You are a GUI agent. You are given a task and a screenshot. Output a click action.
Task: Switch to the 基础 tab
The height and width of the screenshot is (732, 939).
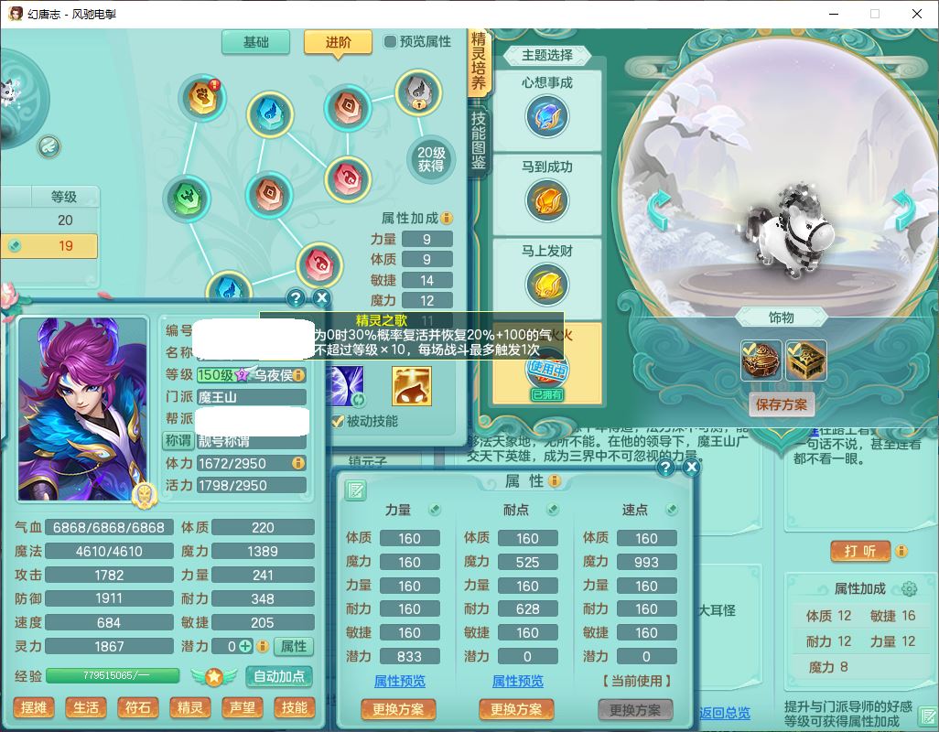pyautogui.click(x=255, y=42)
